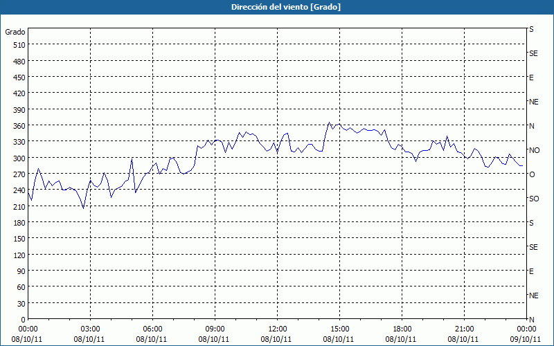Click the 'Dirección del viento [Grado]' chart title
The height and width of the screenshot is (346, 554).
(x=286, y=7)
